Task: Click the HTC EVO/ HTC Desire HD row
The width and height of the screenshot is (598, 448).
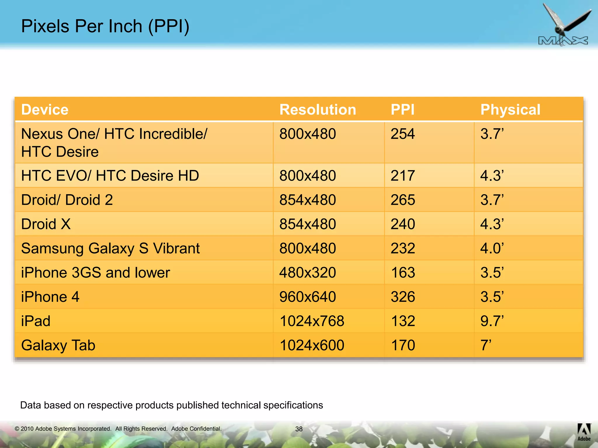Action: click(x=110, y=176)
